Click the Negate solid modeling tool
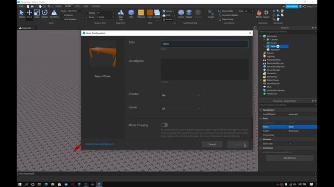Image resolution: width=334 pixels, height=187 pixels. coord(189,14)
